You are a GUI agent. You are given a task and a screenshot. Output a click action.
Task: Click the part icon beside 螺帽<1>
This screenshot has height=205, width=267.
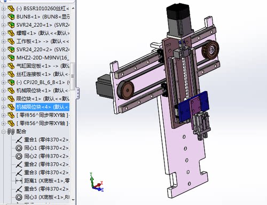pyautogui.click(x=11, y=33)
